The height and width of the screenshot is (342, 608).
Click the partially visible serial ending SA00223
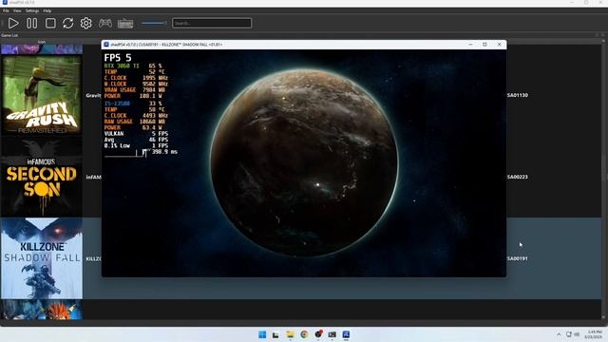click(x=517, y=177)
